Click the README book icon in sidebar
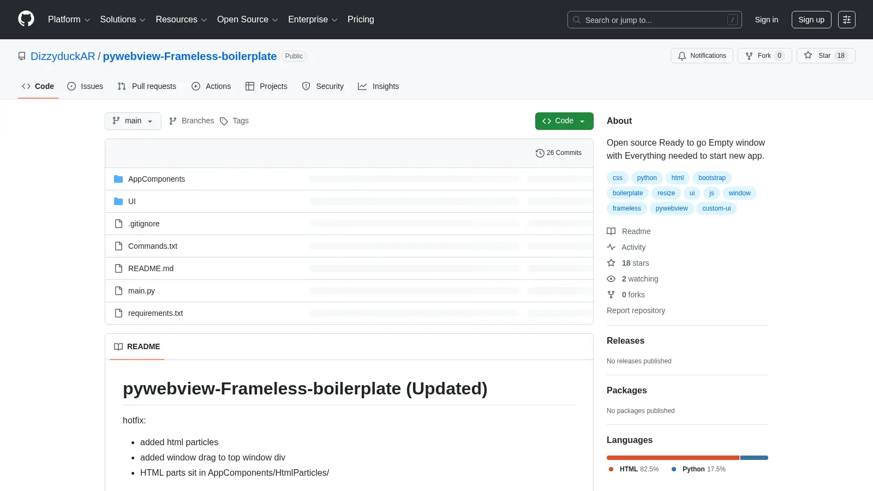Viewport: 873px width, 491px height. coord(611,231)
